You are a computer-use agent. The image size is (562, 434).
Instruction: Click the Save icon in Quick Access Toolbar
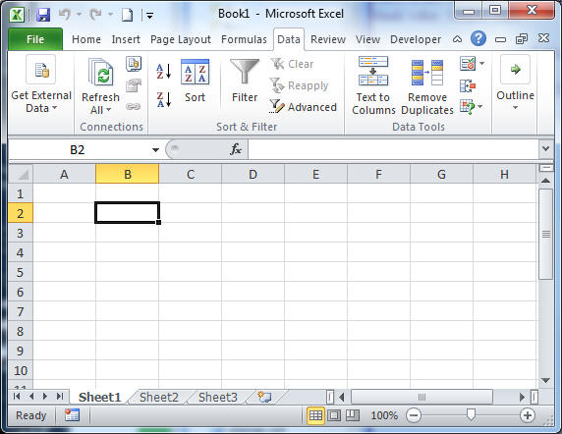click(x=44, y=15)
